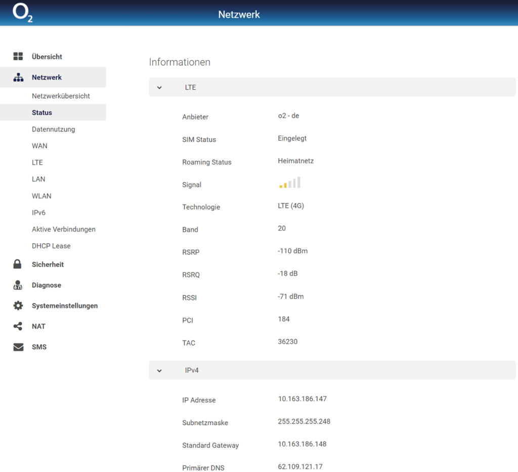Image resolution: width=518 pixels, height=472 pixels.
Task: Click the Sicherheit padlock icon
Action: tap(18, 264)
